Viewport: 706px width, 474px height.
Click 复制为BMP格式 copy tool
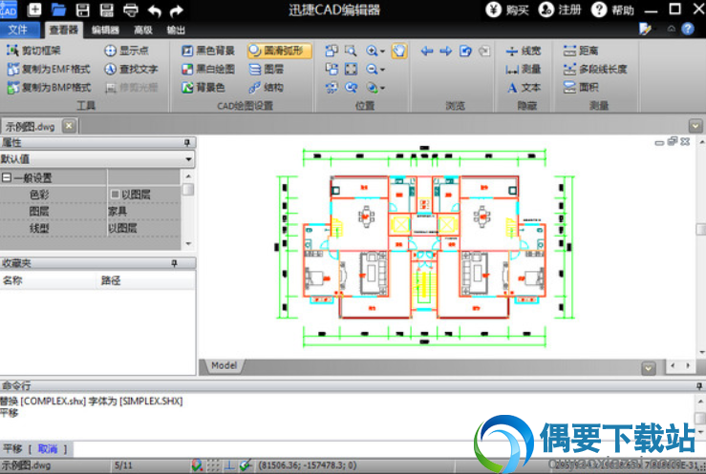click(x=49, y=87)
